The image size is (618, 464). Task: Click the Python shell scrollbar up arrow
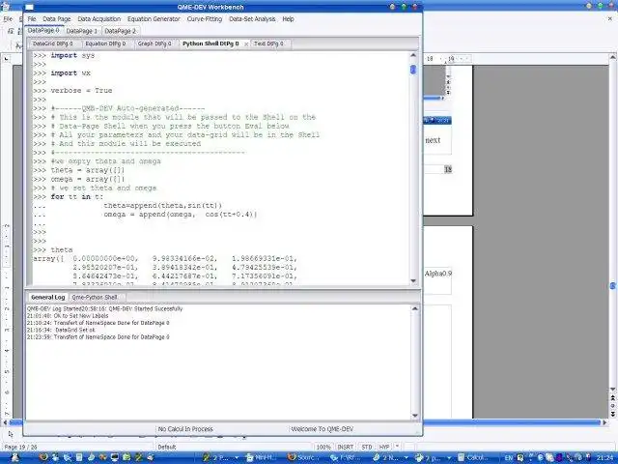[x=413, y=55]
